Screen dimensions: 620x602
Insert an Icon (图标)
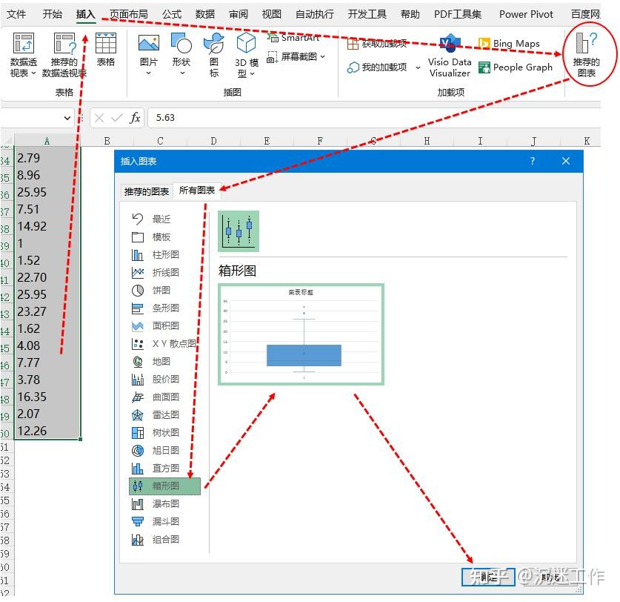(x=214, y=55)
